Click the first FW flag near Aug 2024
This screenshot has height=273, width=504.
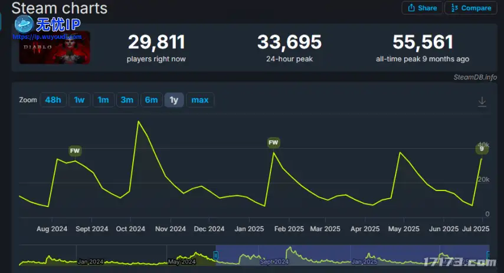pyautogui.click(x=75, y=151)
